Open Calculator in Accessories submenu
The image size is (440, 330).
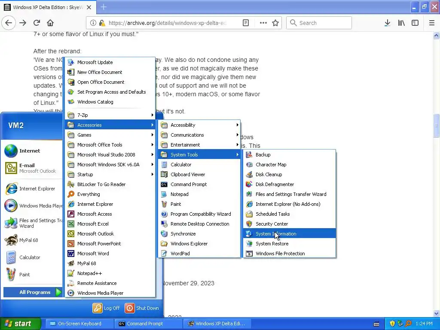pyautogui.click(x=199, y=165)
